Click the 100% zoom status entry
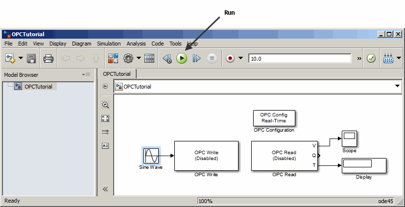 206,201
